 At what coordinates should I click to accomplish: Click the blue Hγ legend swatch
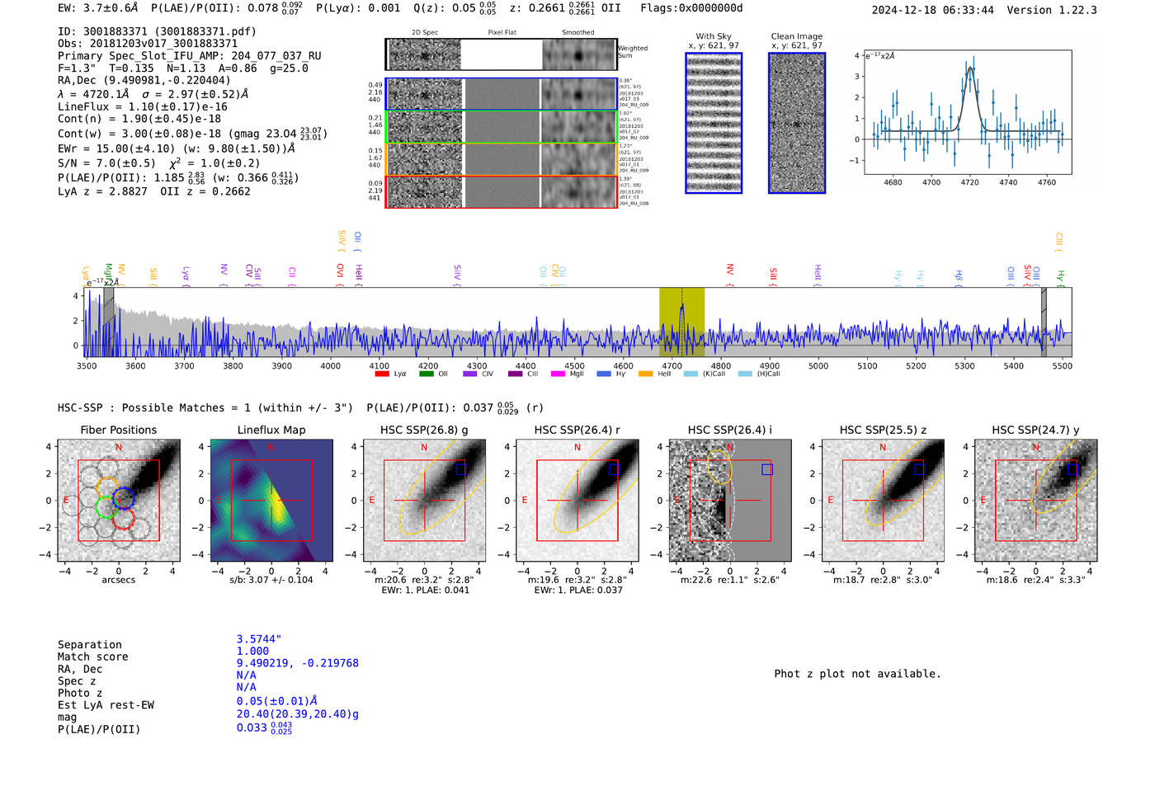click(x=604, y=374)
